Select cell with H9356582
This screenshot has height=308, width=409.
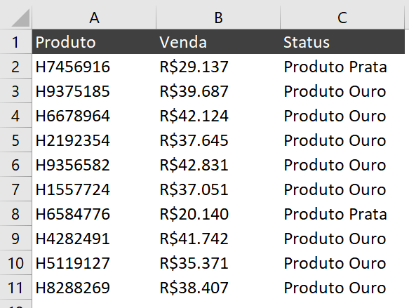tap(94, 165)
